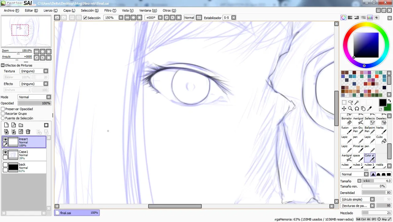This screenshot has width=393, height=222.
Task: Choose the space brush
Action: click(x=358, y=158)
